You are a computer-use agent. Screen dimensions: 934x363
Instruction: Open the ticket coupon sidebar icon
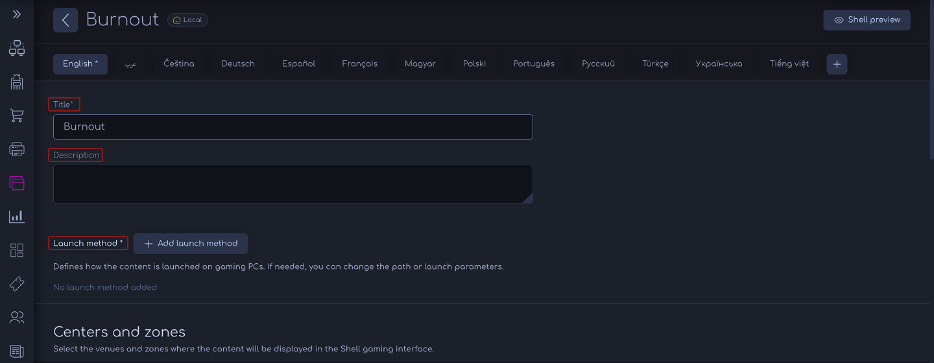pos(17,284)
